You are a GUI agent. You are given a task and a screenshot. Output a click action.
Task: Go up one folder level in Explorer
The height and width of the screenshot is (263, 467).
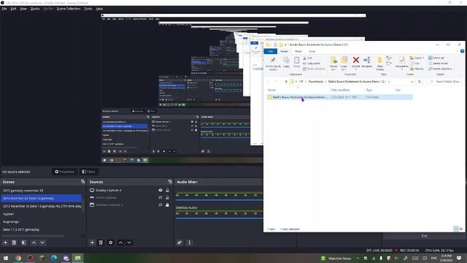coord(286,81)
